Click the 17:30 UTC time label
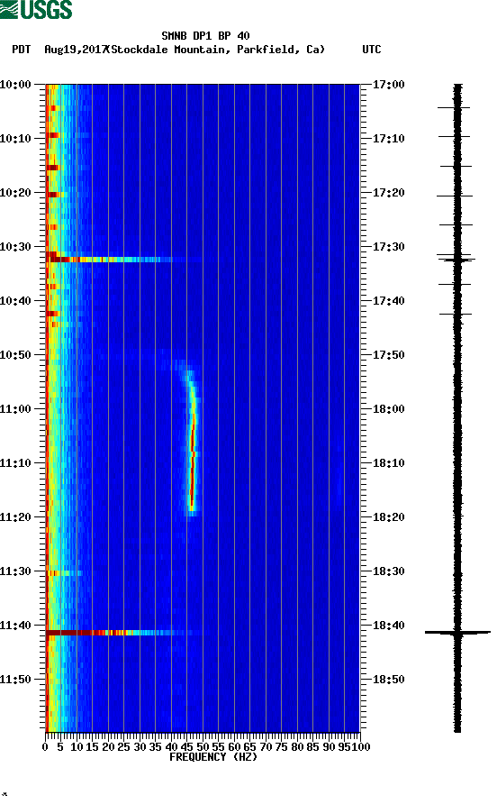Viewport: 497px width, 804px height. [388, 247]
